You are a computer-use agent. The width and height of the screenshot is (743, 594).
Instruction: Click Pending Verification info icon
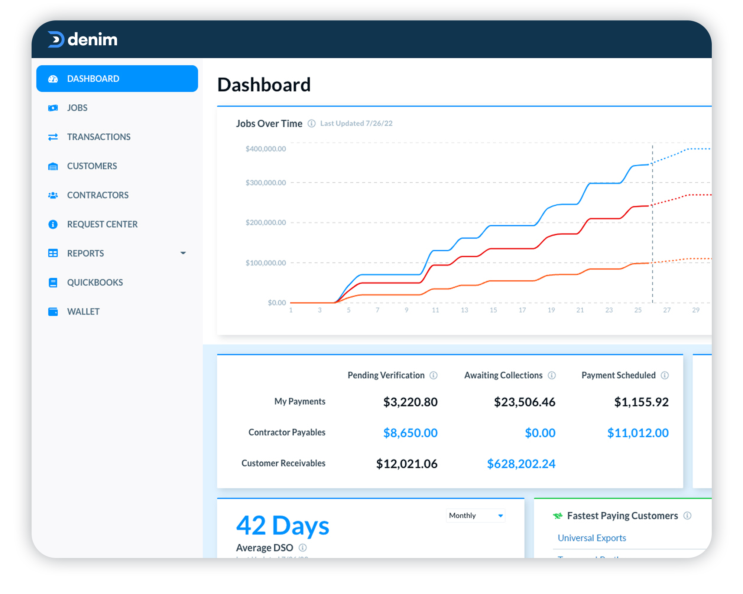click(x=434, y=375)
